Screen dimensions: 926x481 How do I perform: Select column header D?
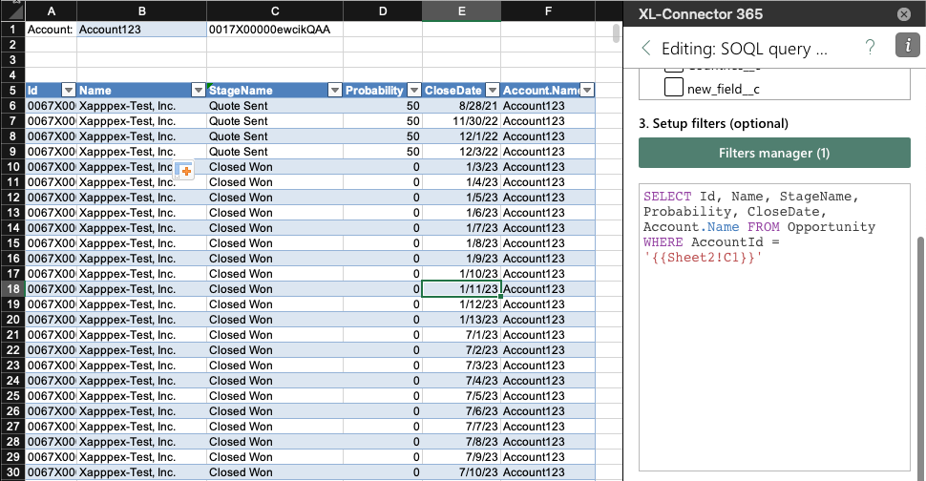point(383,10)
